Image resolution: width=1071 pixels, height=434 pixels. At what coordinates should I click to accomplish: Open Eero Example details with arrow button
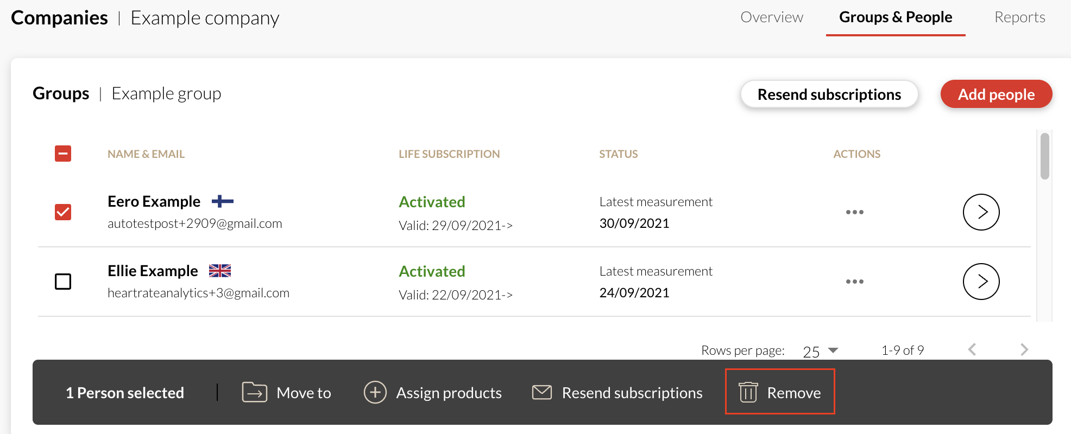click(x=981, y=212)
